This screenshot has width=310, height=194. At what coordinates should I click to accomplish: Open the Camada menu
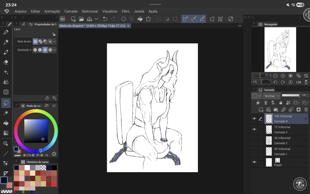coord(71,11)
